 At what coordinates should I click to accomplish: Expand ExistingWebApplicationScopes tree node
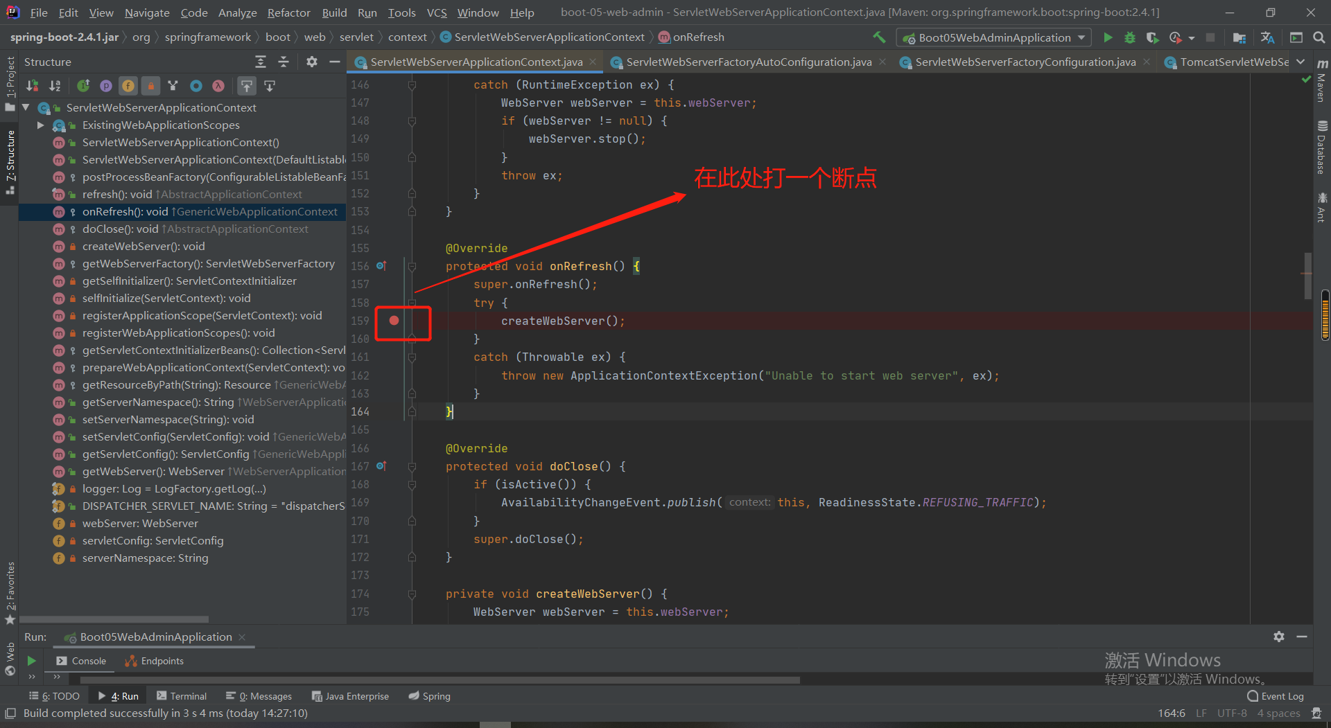tap(41, 125)
